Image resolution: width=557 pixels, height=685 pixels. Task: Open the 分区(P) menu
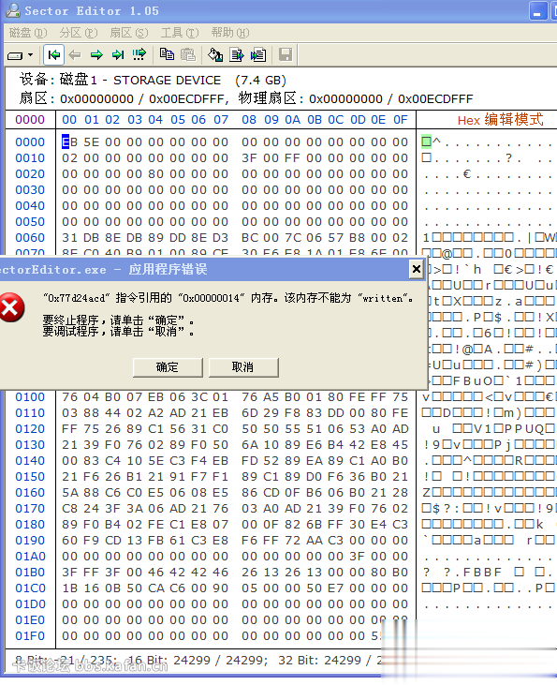(x=79, y=33)
